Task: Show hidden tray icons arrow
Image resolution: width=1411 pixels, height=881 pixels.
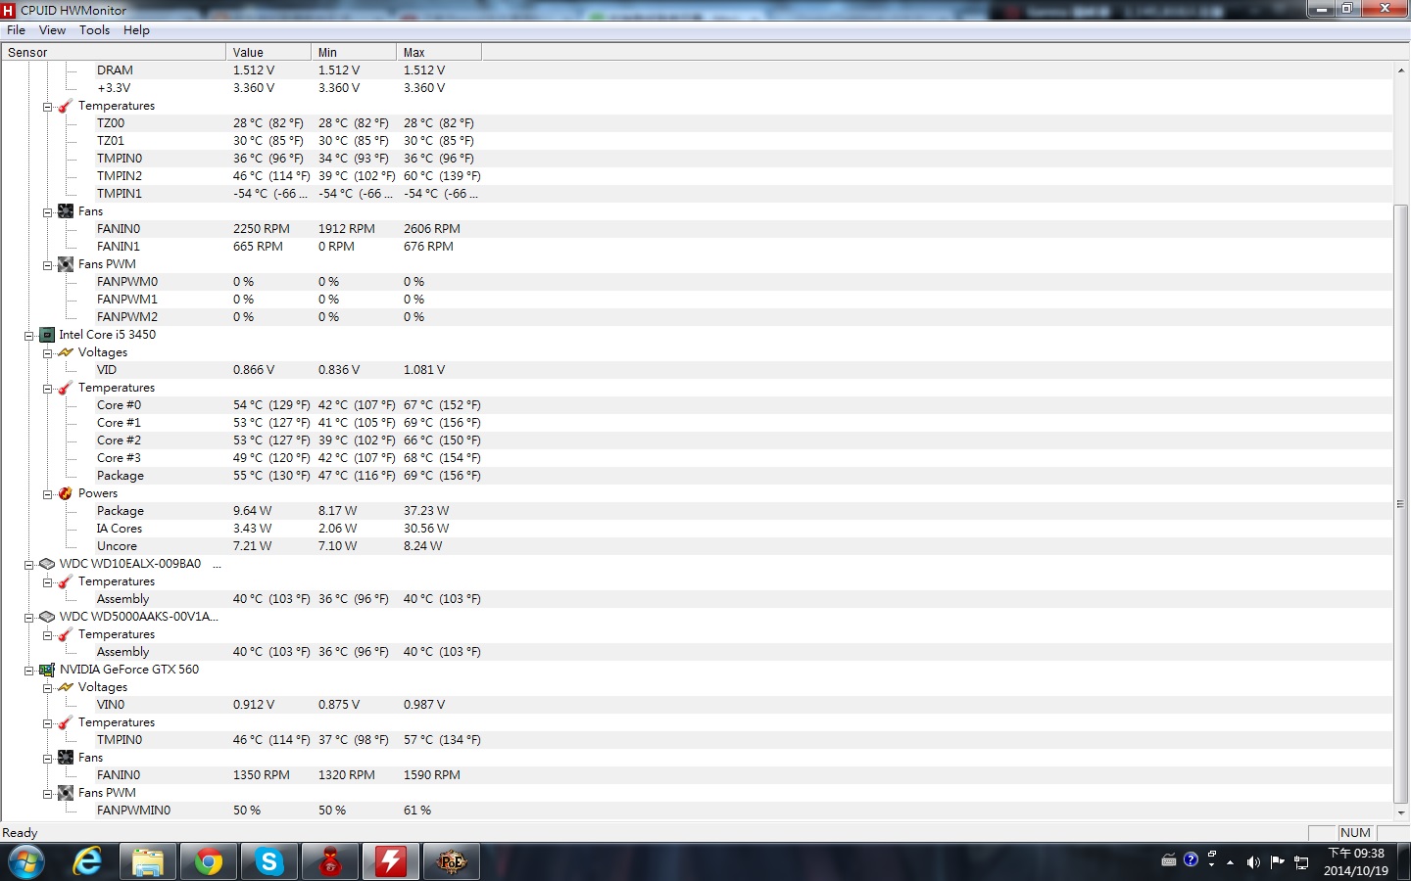Action: pos(1230,862)
